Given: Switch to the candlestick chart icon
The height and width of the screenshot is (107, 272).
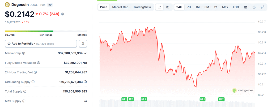Looking at the screenshot, I should [168, 7].
